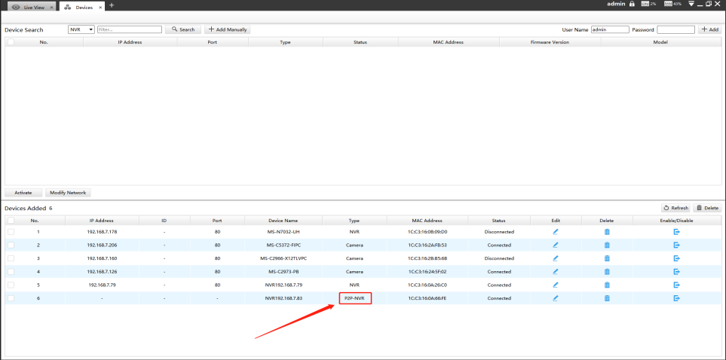Check the row 4 device checkbox
The height and width of the screenshot is (360, 726).
pos(11,272)
